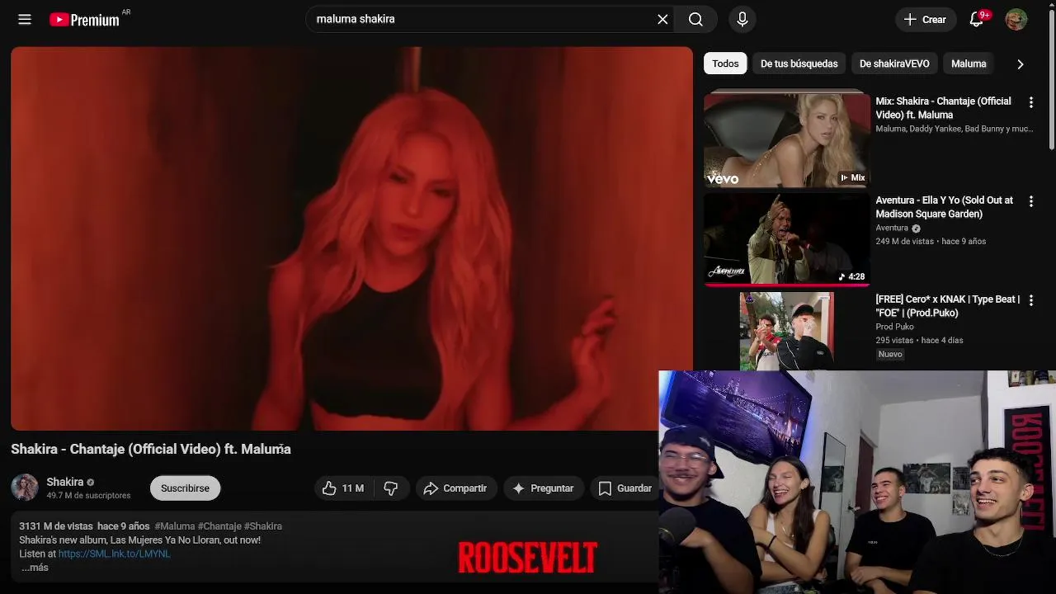Select the Todos filter chip

pos(725,64)
